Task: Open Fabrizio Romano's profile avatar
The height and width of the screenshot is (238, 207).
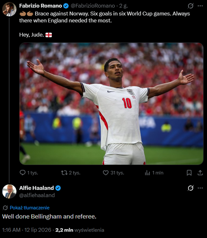Action: pyautogui.click(x=9, y=9)
